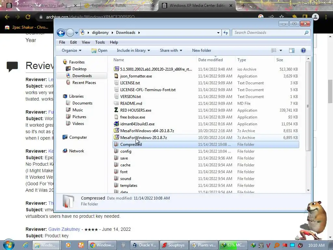The height and width of the screenshot is (250, 333).
Task: Click the Open toolbar button
Action: pyautogui.click(x=100, y=50)
